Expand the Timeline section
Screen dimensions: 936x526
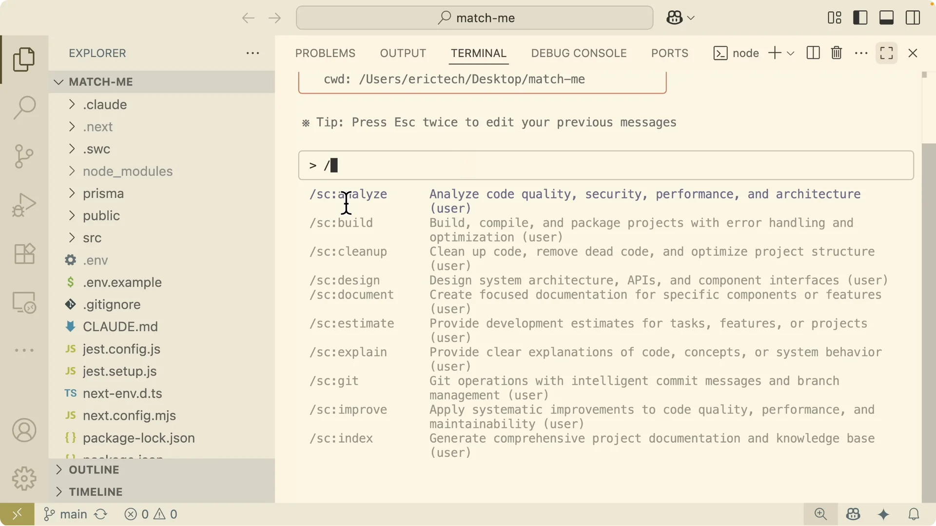(x=162, y=492)
